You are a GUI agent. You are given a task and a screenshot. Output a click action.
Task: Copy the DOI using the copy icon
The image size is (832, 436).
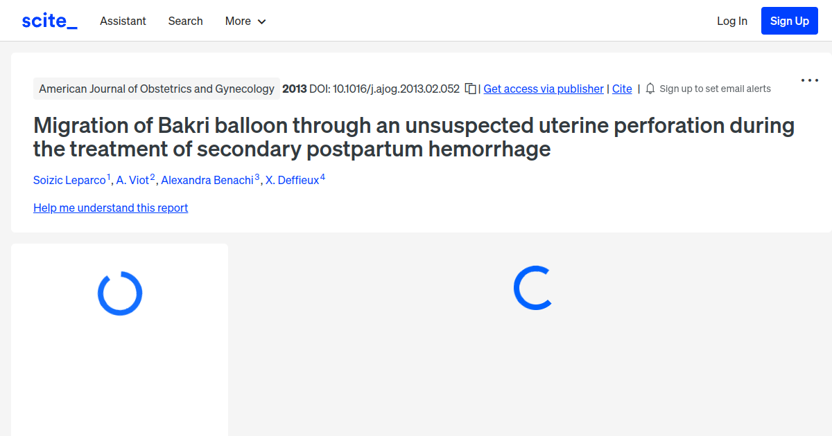(470, 89)
